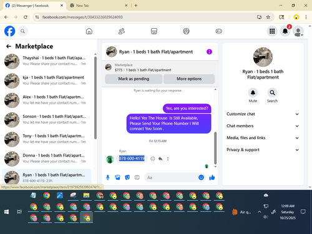Click the Search magnifier in chat details
The height and width of the screenshot is (234, 312).
(x=272, y=92)
